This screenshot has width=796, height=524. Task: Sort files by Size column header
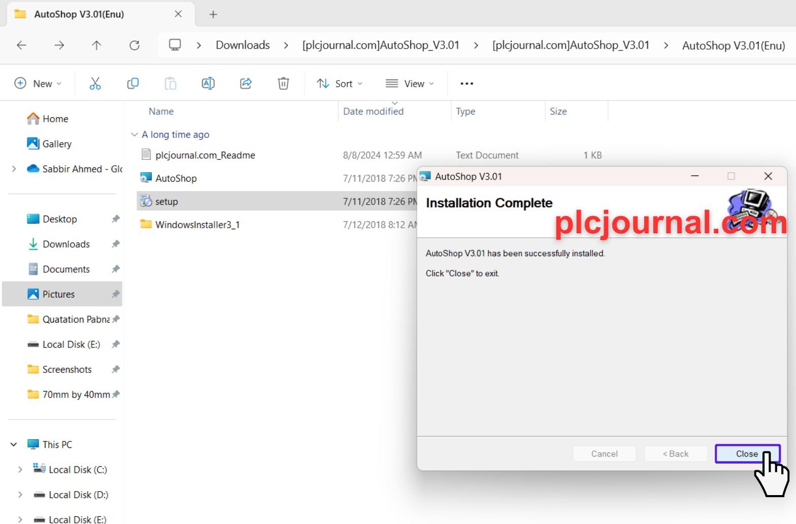(x=558, y=111)
